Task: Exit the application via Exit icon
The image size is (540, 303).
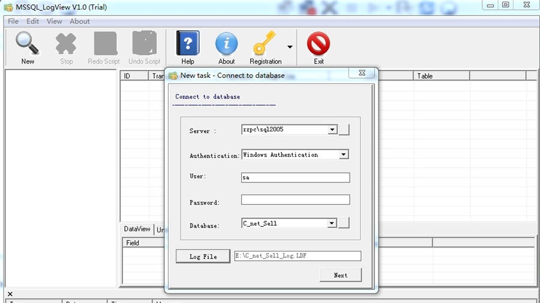Action: (x=319, y=47)
